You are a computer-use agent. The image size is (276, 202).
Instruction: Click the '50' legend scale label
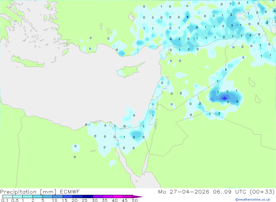tap(135, 200)
